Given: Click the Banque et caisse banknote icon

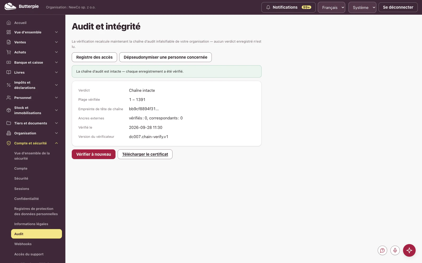Looking at the screenshot, I should [9, 62].
